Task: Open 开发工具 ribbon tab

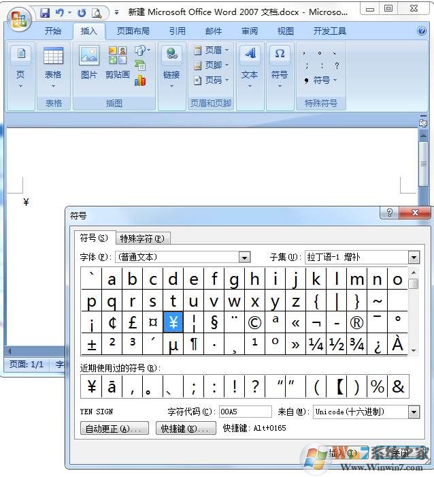Action: click(329, 31)
